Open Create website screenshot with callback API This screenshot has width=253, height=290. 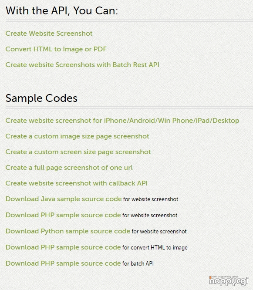click(x=76, y=183)
